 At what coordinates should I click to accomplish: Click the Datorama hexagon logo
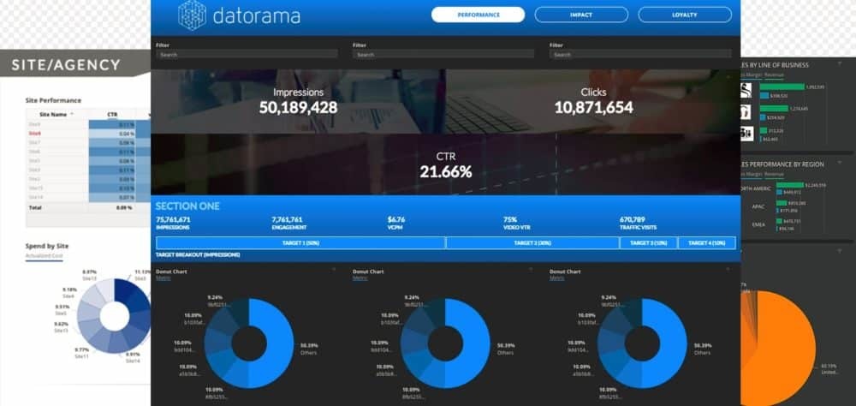pos(193,15)
